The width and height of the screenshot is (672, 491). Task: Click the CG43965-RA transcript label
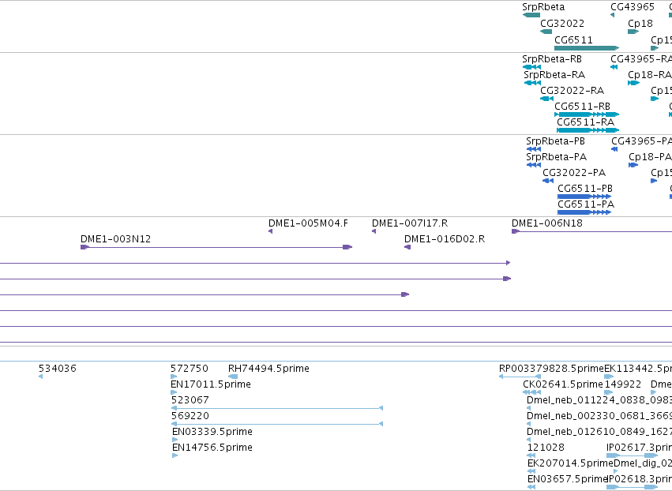click(641, 58)
